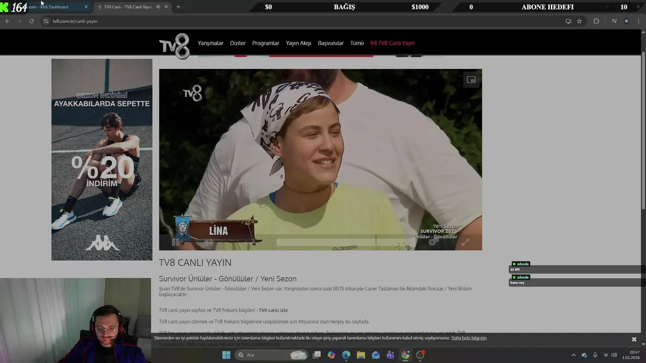Close the cookie notice banner
646x363 pixels.
[x=634, y=339]
